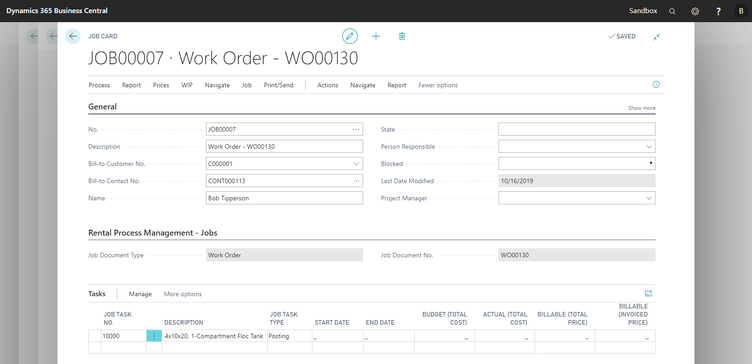Click Budget (Total Cost) column header
This screenshot has height=364, width=752.
(445, 318)
